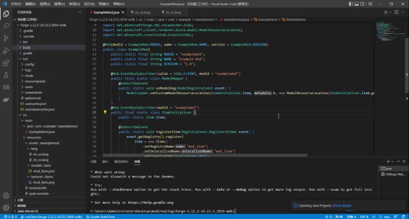Change LF line ending in status bar
Screen dimensions: 409x219
pyautogui.click(x=374, y=217)
